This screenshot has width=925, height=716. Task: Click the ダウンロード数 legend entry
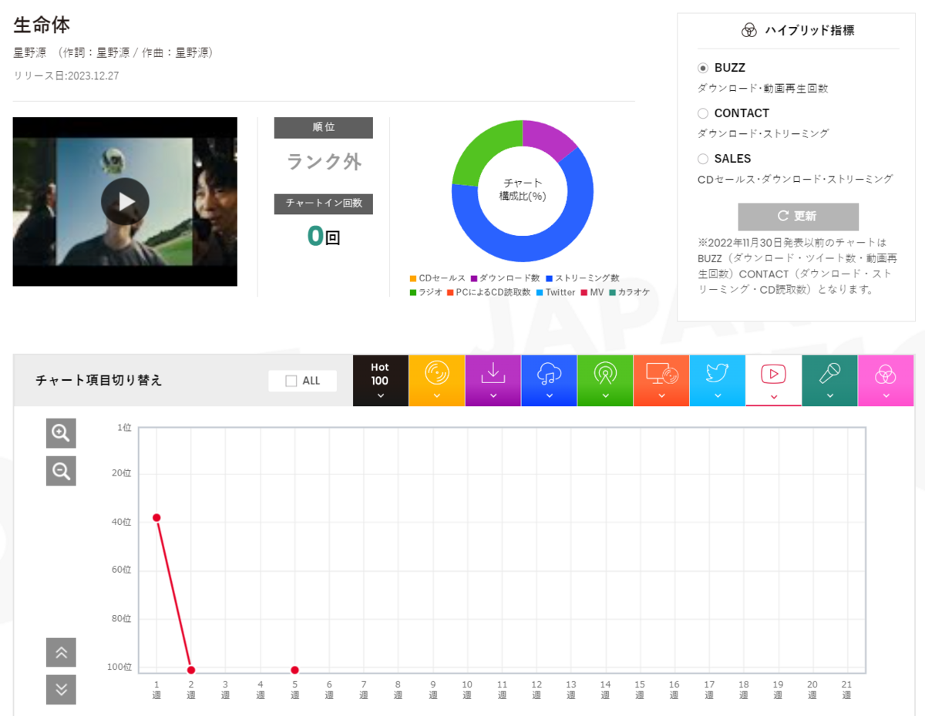[505, 278]
